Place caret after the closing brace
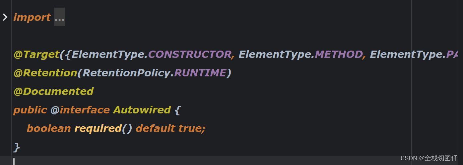The height and width of the screenshot is (165, 463). [21, 147]
